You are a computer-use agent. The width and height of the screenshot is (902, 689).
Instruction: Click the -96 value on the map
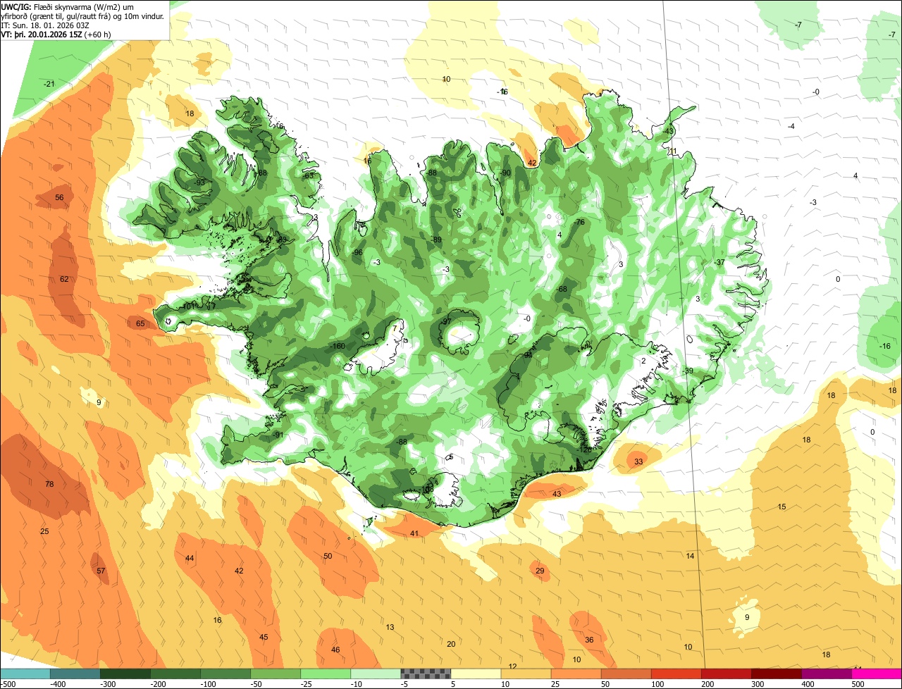[x=357, y=252]
